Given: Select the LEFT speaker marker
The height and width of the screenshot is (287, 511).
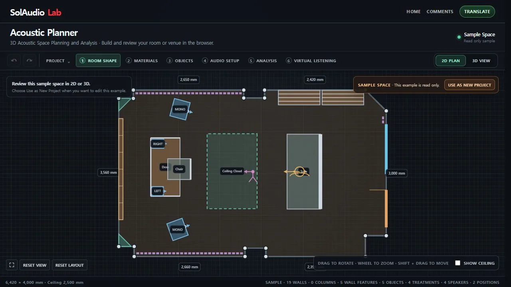Looking at the screenshot, I should tap(158, 191).
